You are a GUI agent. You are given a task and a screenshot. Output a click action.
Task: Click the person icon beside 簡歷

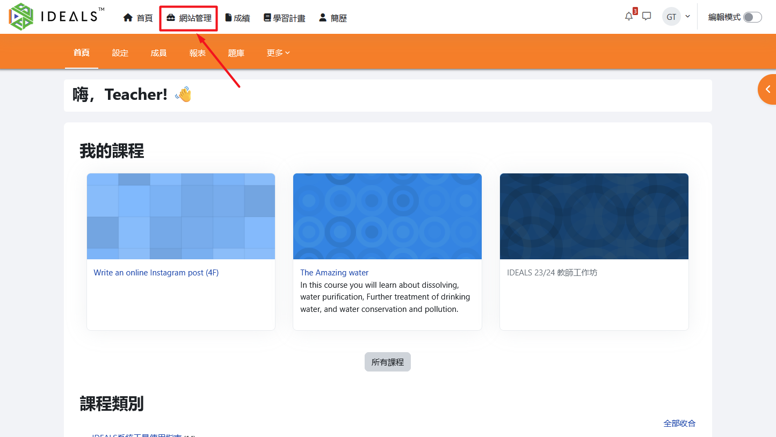pyautogui.click(x=323, y=18)
